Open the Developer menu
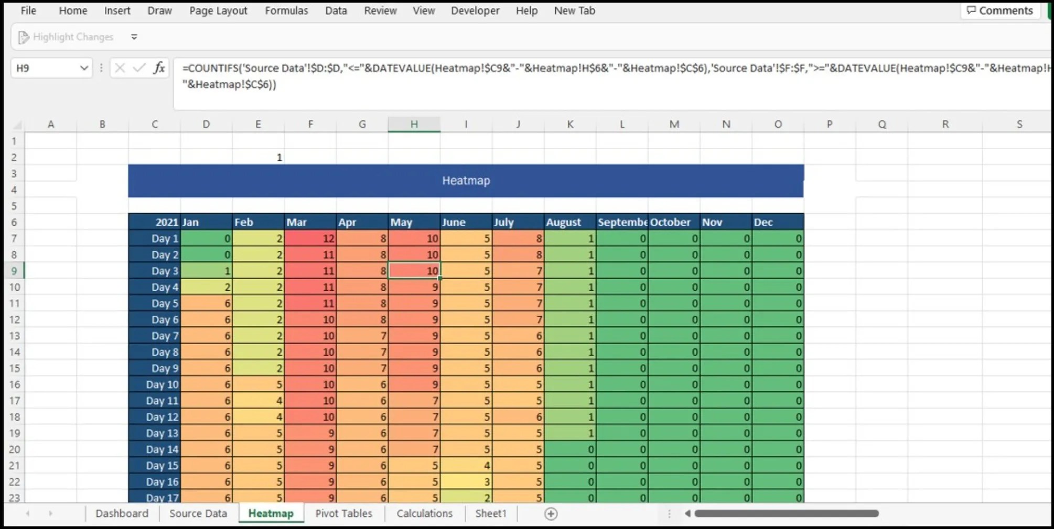The width and height of the screenshot is (1054, 529). 475,10
